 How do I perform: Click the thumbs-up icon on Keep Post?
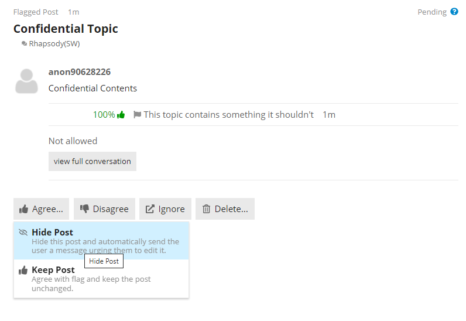[x=23, y=270]
